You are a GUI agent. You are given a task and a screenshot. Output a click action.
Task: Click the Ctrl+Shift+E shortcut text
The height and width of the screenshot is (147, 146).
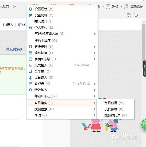coord(81,65)
